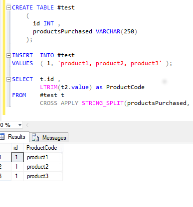This screenshot has height=207, width=193.
Task: Click the LTRIM function in query
Action: point(49,87)
